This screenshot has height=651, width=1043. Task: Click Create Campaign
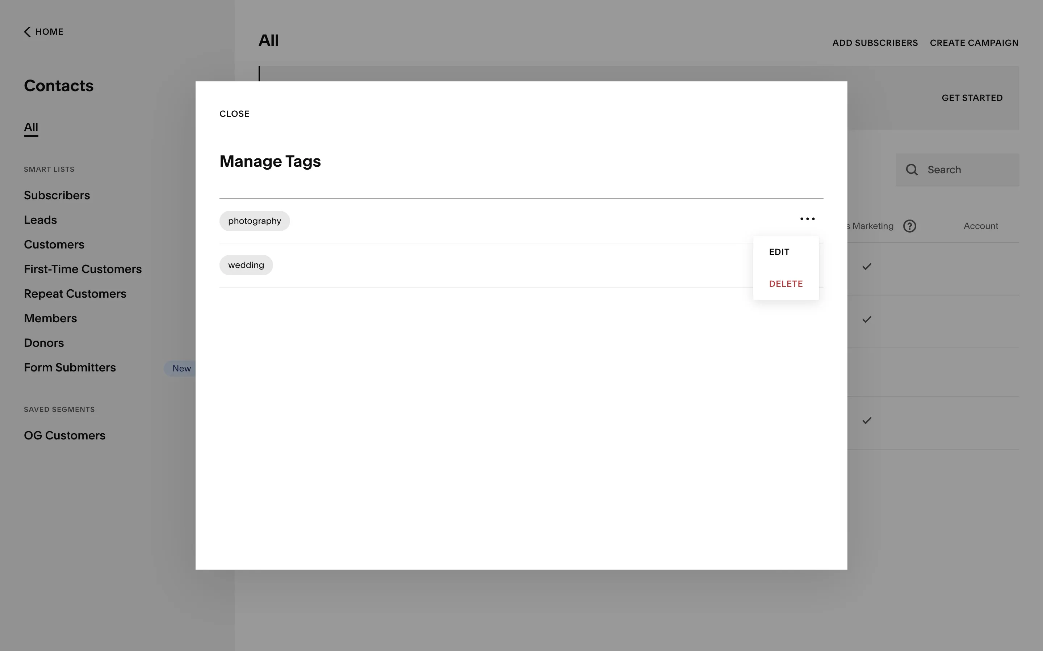click(x=973, y=43)
